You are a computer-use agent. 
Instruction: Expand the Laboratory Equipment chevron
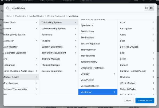point(75,29)
